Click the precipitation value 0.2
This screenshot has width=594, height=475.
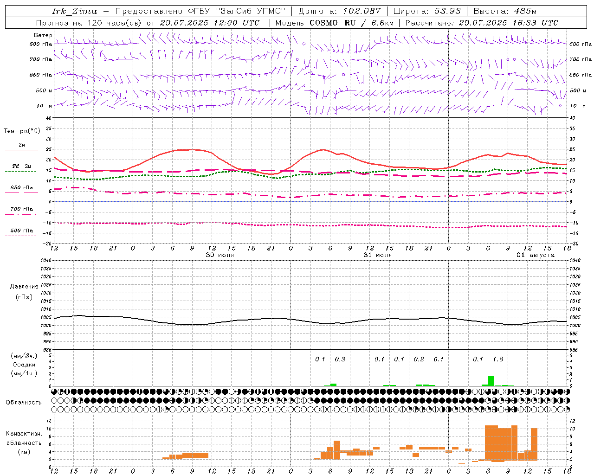pyautogui.click(x=419, y=359)
